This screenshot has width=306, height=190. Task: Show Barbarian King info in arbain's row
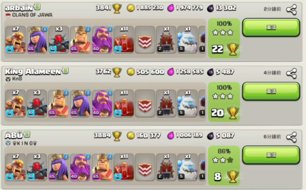88,28
